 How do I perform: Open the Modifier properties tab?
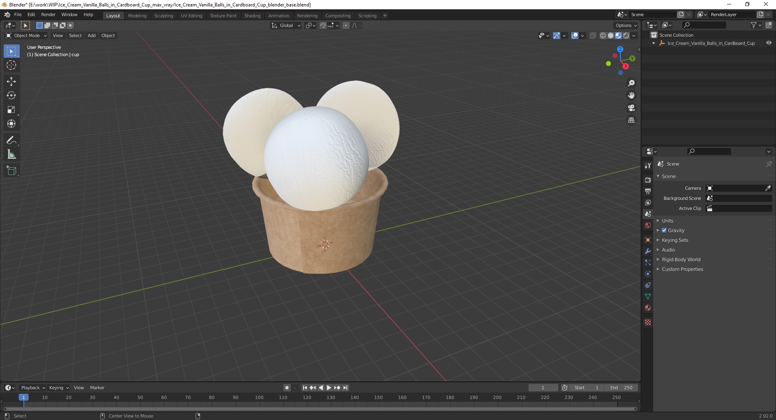tap(648, 251)
